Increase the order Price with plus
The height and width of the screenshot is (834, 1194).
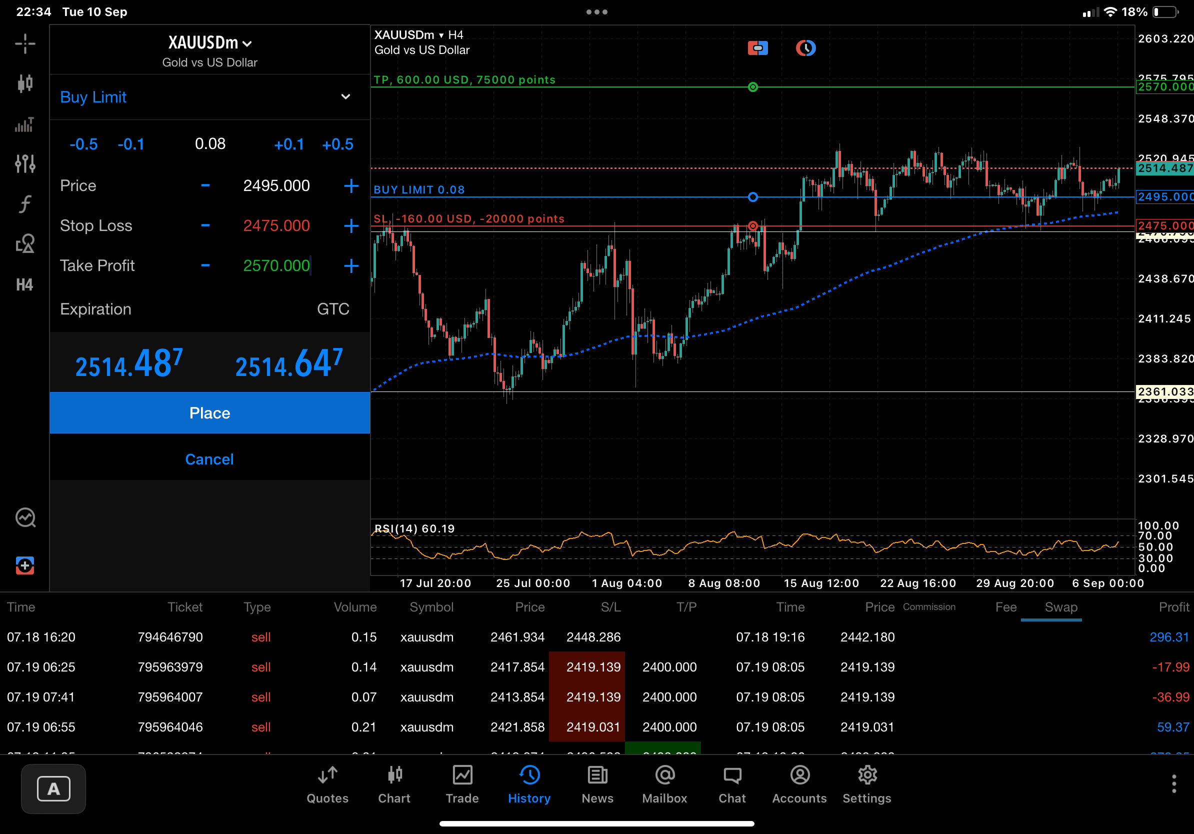[x=351, y=185]
